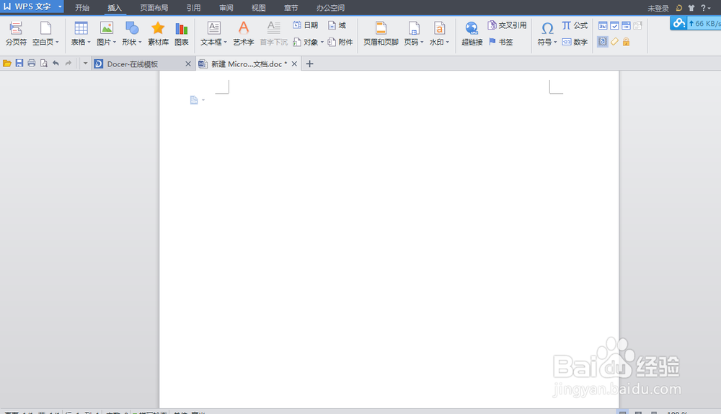Click the paste options icon in document
Screen dimensions: 721x414
(194, 100)
